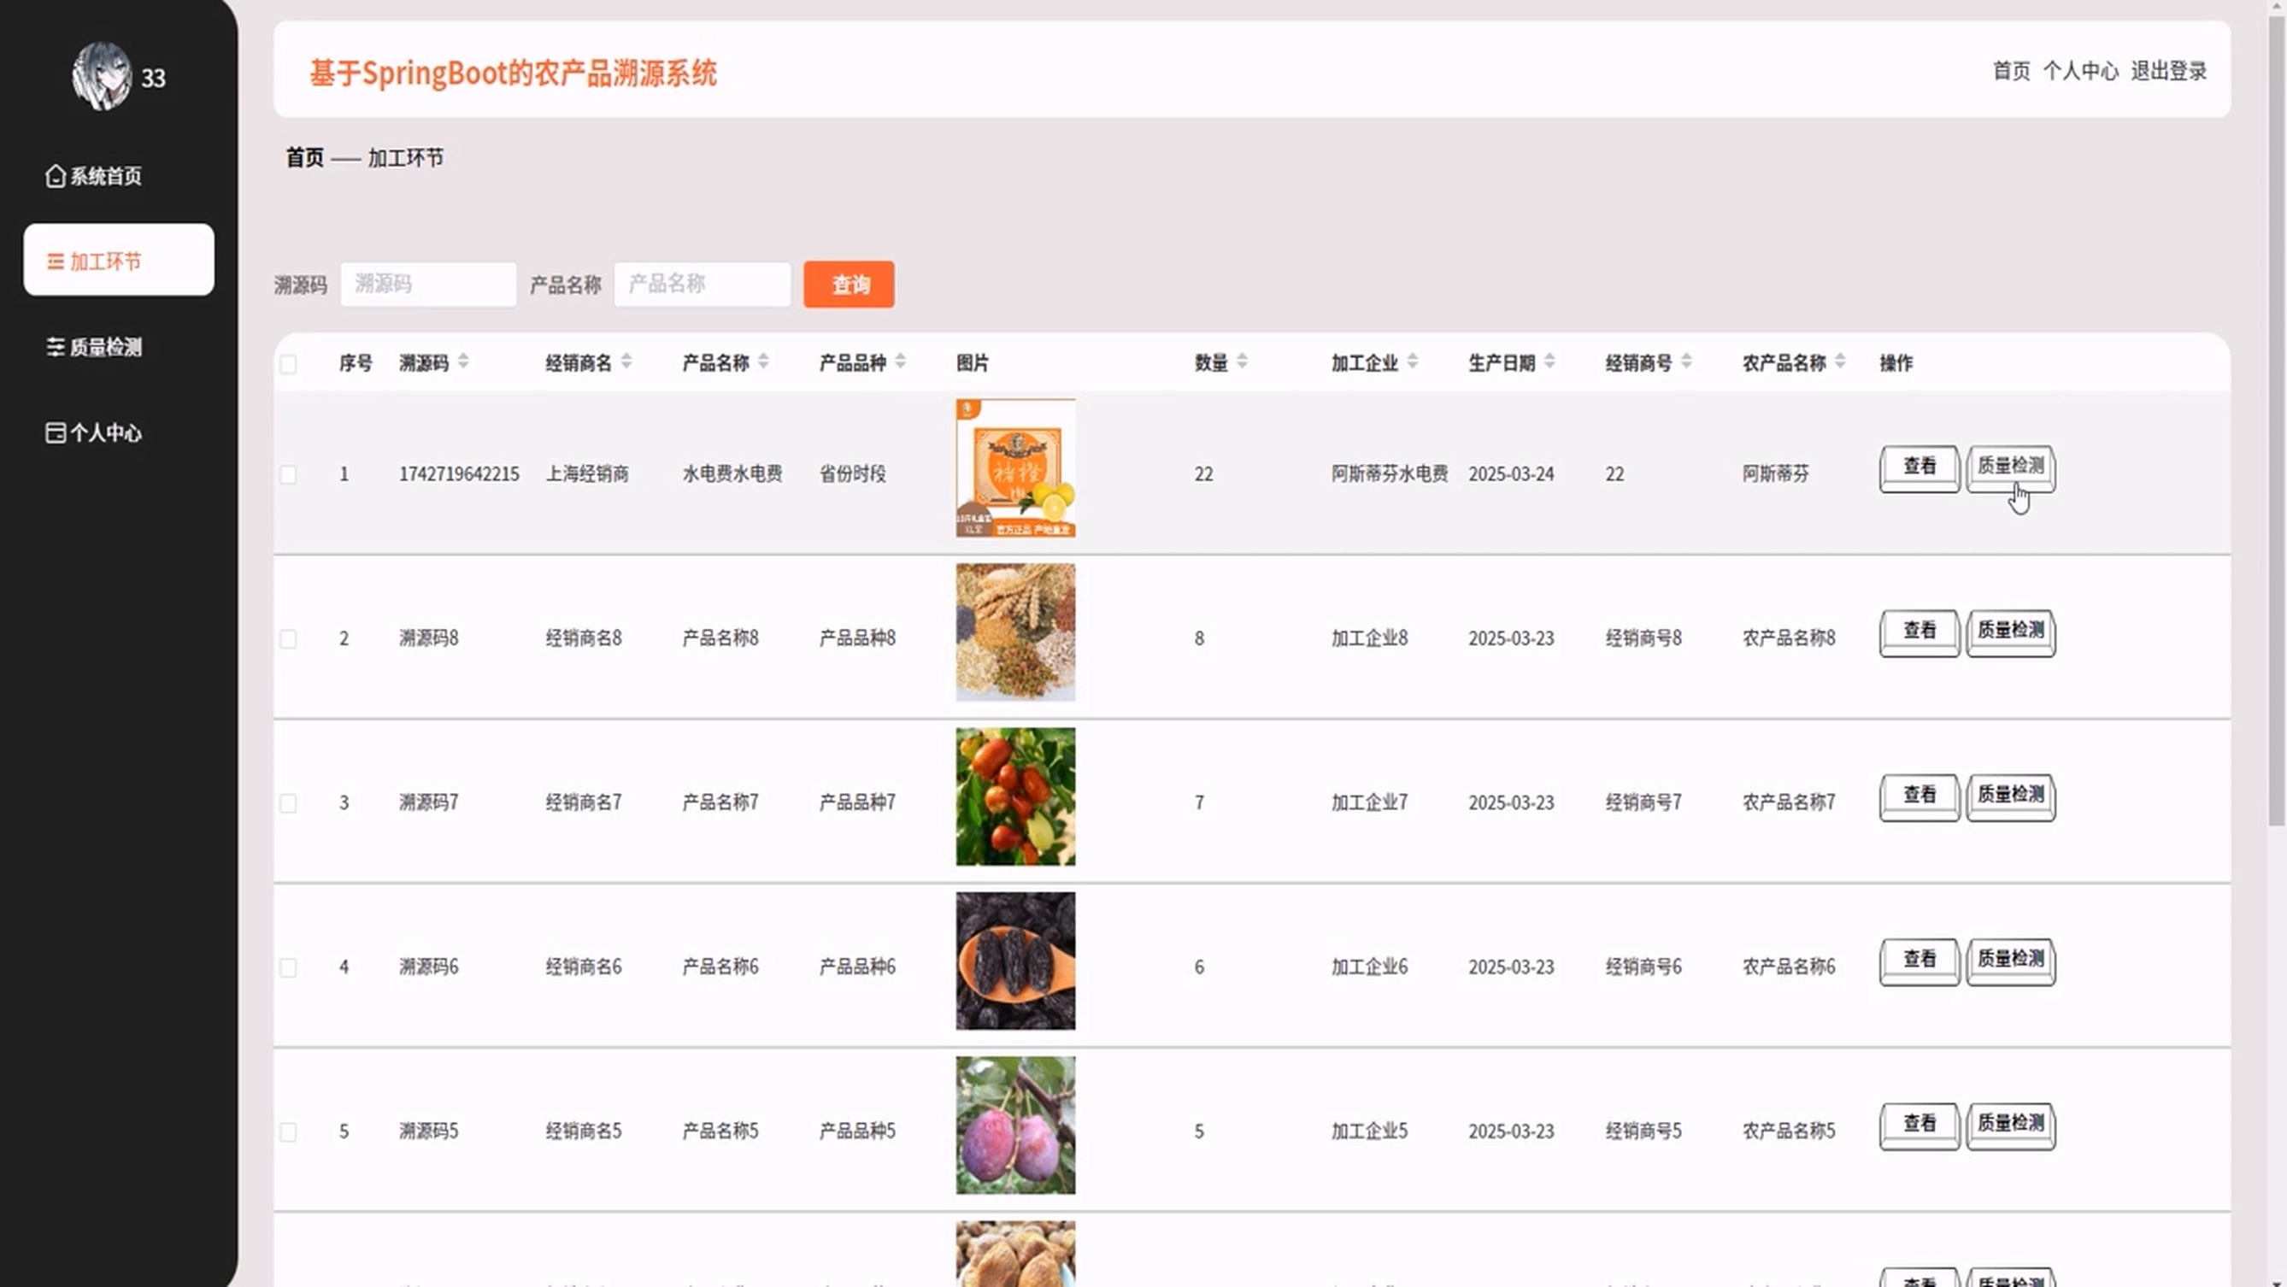Click the card icon beside 个人中心
Image resolution: width=2287 pixels, height=1287 pixels.
[55, 432]
